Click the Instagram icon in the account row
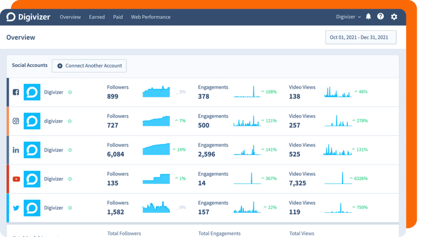The height and width of the screenshot is (237, 422). tap(16, 121)
